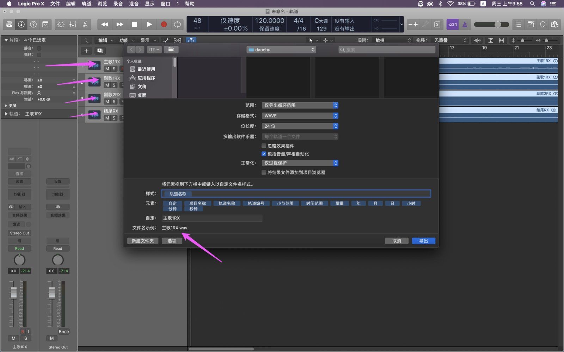Toggle the 静音 mute checkbox in inspector
564x352 pixels.
pyautogui.click(x=39, y=48)
